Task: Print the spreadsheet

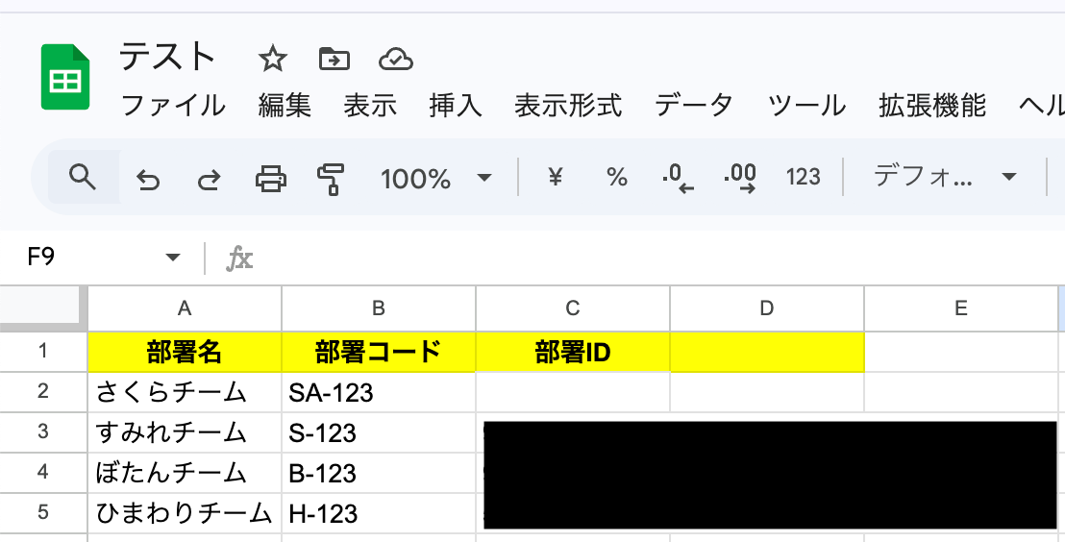Action: click(270, 179)
